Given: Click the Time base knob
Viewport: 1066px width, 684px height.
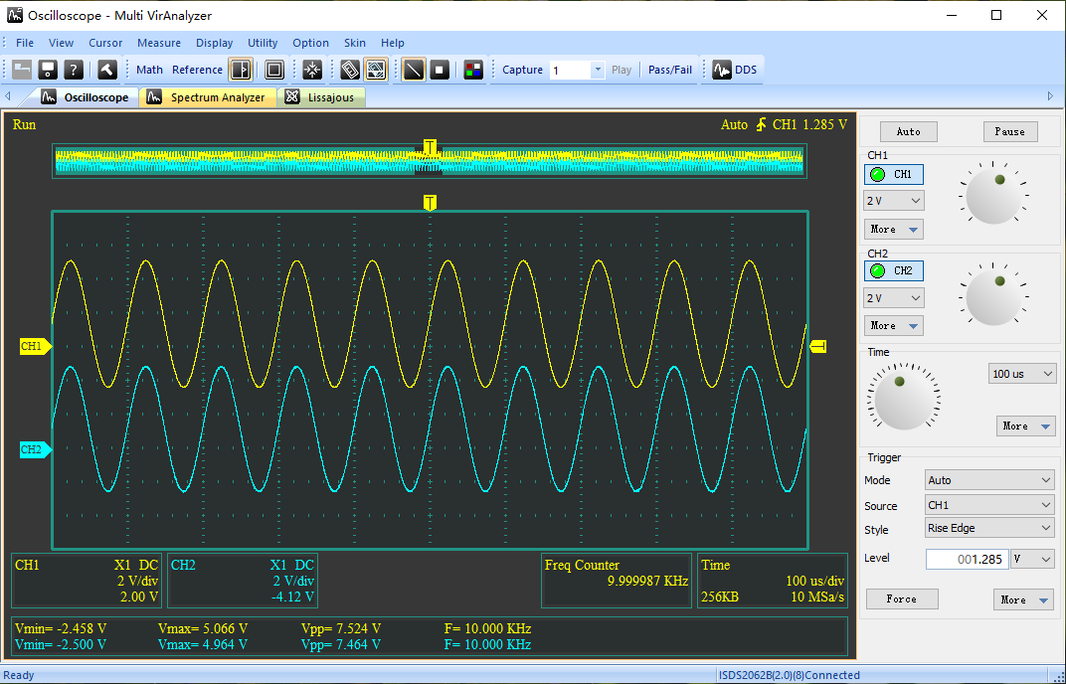Looking at the screenshot, I should pyautogui.click(x=904, y=401).
